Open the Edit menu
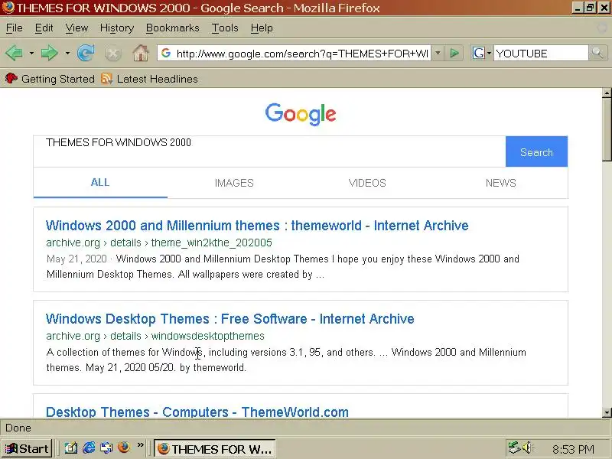612x459 pixels. click(x=44, y=28)
